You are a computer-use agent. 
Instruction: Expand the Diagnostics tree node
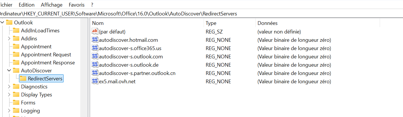[x=9, y=86]
